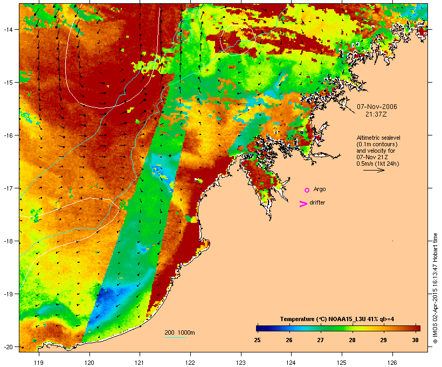
Task: Select the time text 21:37Z
Action: point(376,114)
